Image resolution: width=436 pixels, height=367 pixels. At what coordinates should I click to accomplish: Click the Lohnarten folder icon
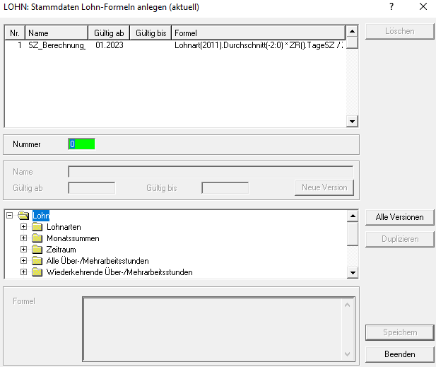pyautogui.click(x=37, y=227)
